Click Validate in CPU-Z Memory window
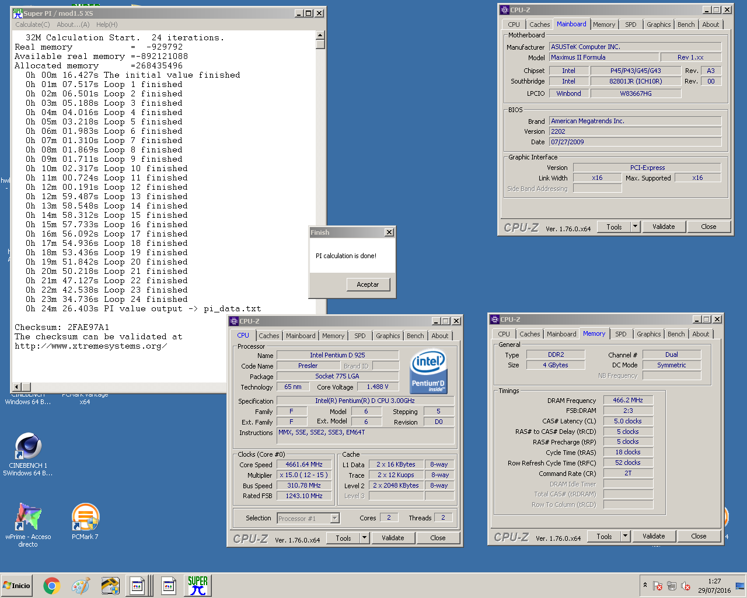 (x=654, y=536)
